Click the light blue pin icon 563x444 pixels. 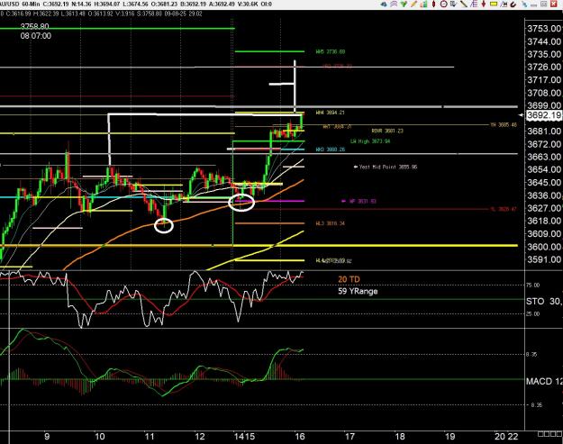pyautogui.click(x=525, y=5)
